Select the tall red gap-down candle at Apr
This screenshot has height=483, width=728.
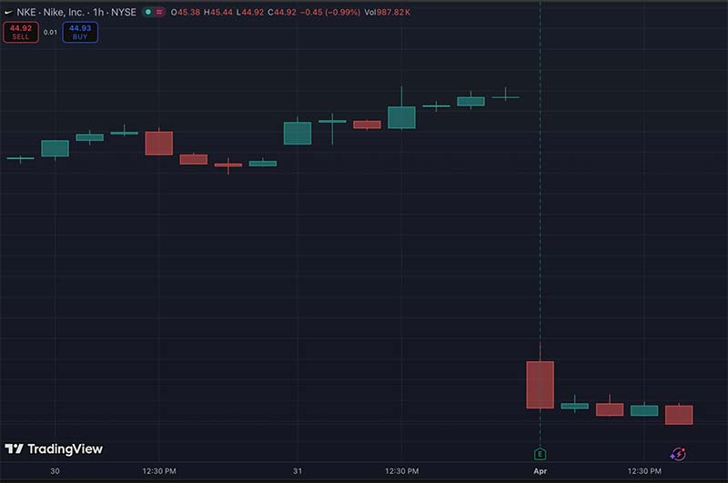tap(540, 385)
